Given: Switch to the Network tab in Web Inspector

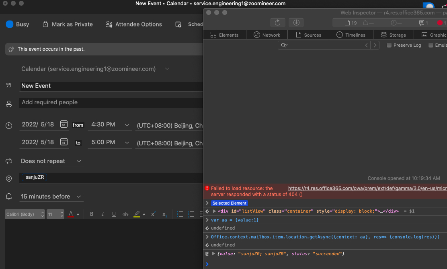Looking at the screenshot, I should coord(267,35).
